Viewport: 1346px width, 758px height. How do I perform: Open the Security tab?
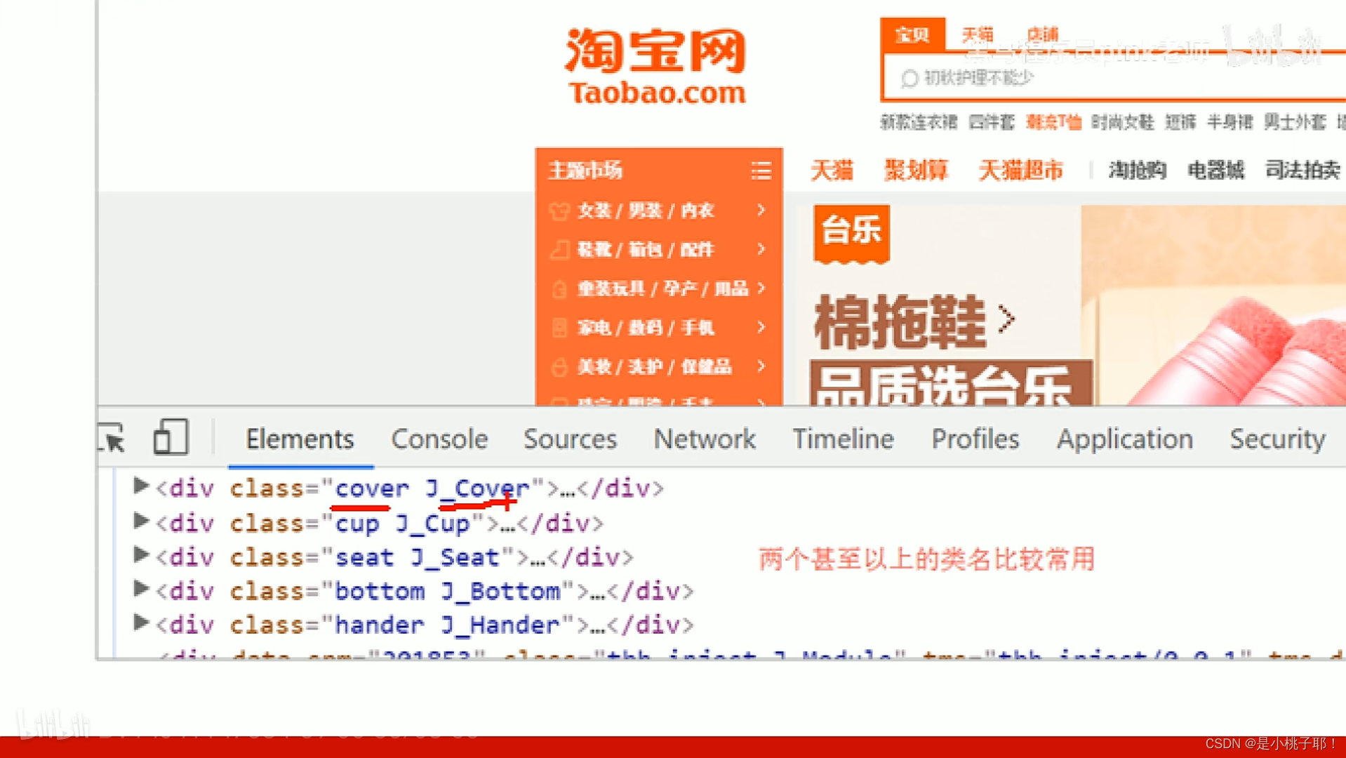coord(1277,439)
